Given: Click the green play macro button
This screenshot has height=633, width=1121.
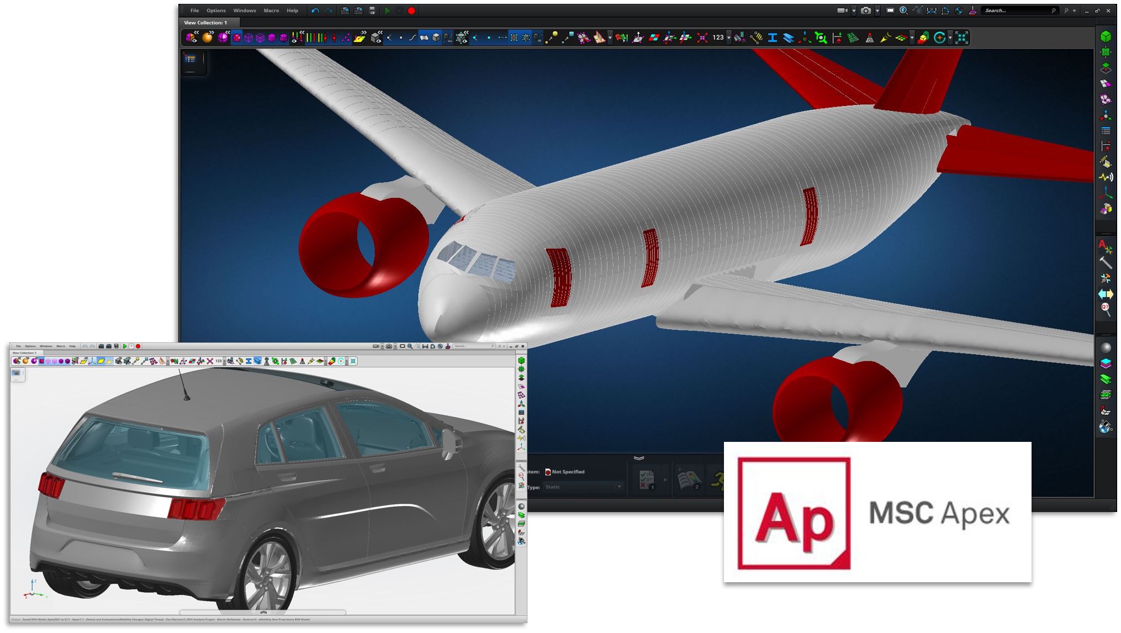Looking at the screenshot, I should 387,10.
